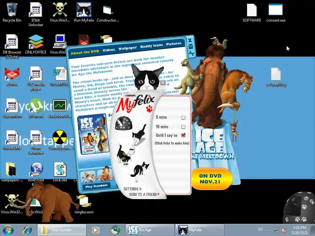
Task: Enable the 5 mins sleep checkbox
Action: coord(183,118)
